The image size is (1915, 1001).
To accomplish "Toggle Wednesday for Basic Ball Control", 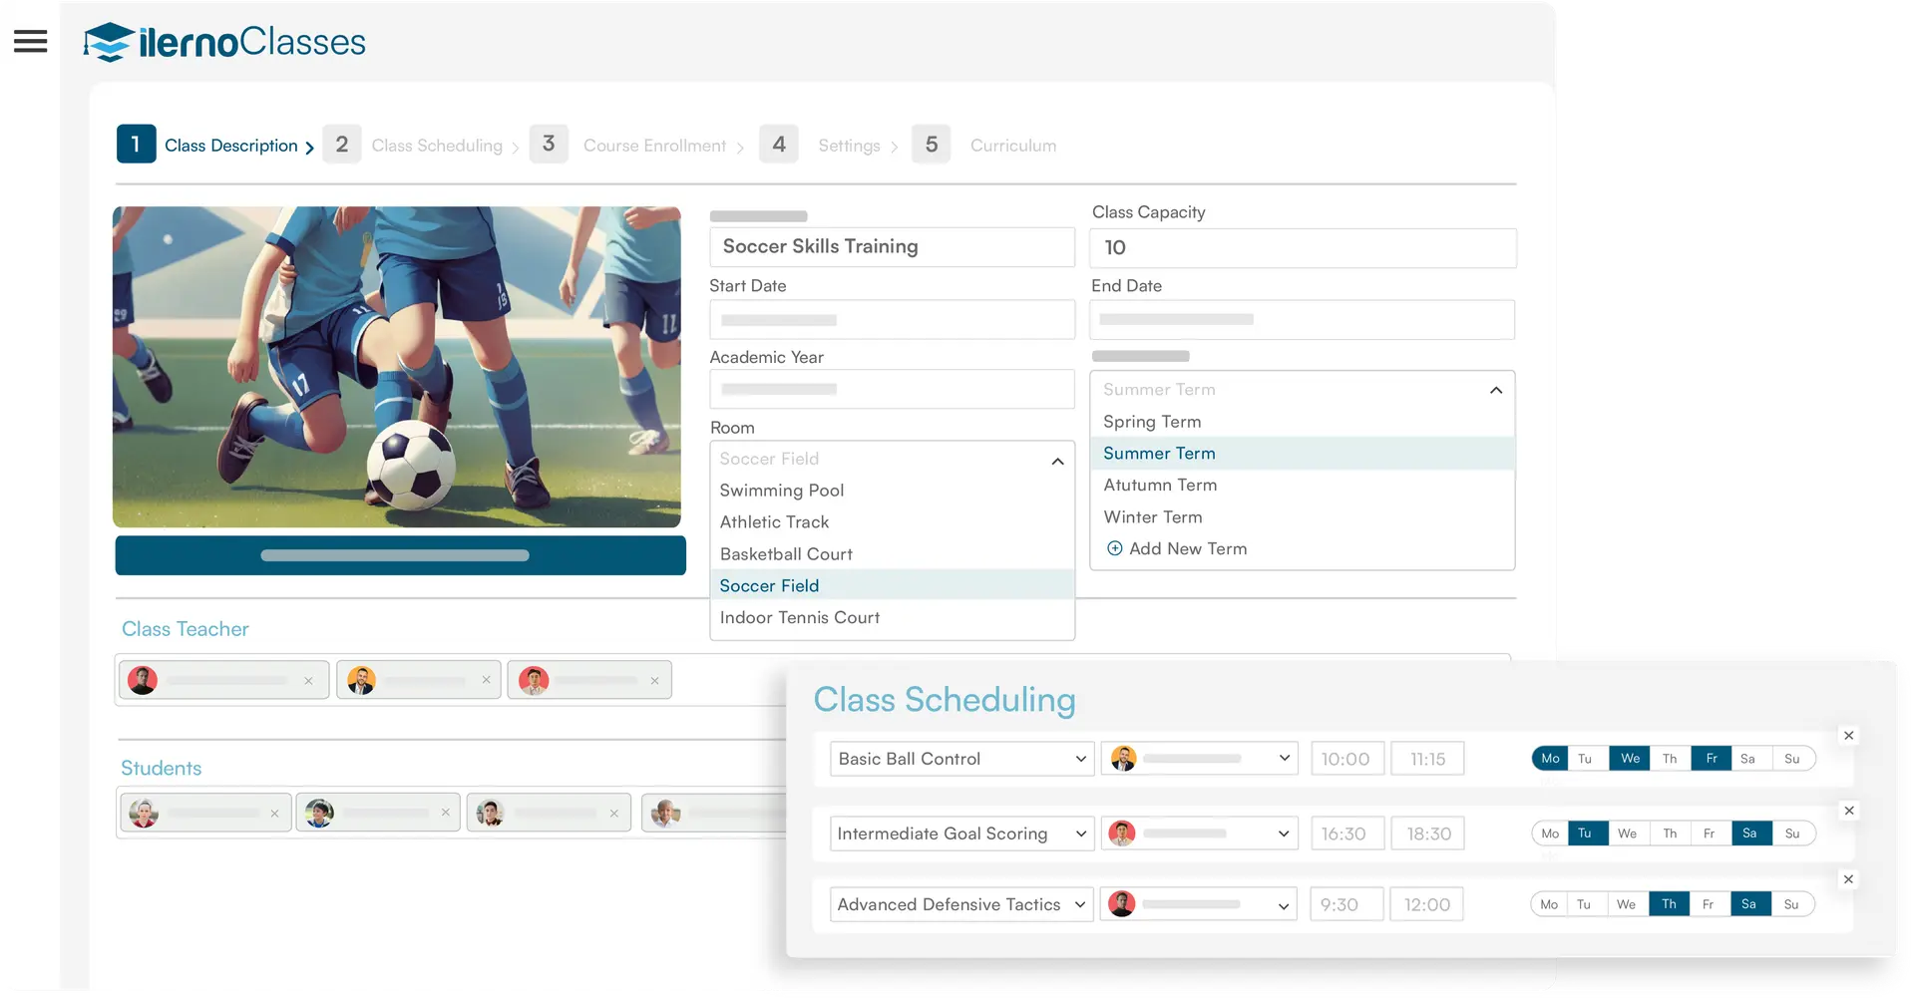I will 1630,759.
